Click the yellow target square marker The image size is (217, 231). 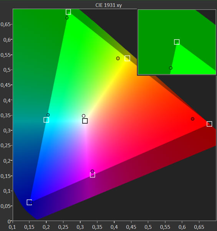[x=127, y=59]
